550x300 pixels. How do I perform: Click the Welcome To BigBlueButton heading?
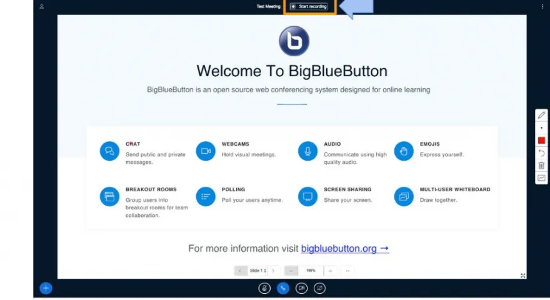coord(292,71)
